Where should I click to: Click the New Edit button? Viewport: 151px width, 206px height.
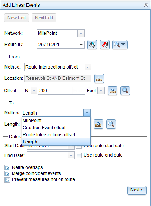(17, 18)
